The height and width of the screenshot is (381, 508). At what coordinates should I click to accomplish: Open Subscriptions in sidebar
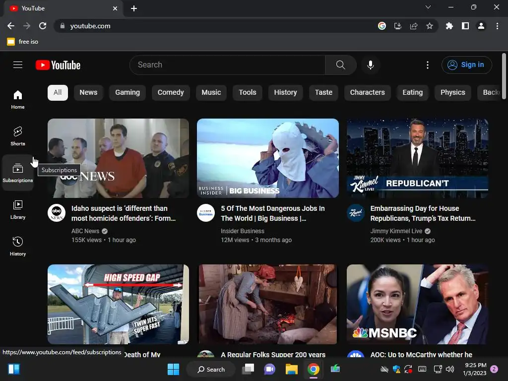click(x=18, y=173)
